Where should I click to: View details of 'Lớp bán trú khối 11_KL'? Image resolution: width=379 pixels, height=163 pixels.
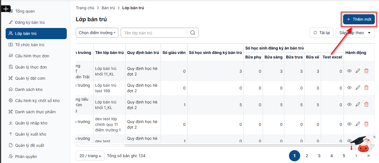349,71
